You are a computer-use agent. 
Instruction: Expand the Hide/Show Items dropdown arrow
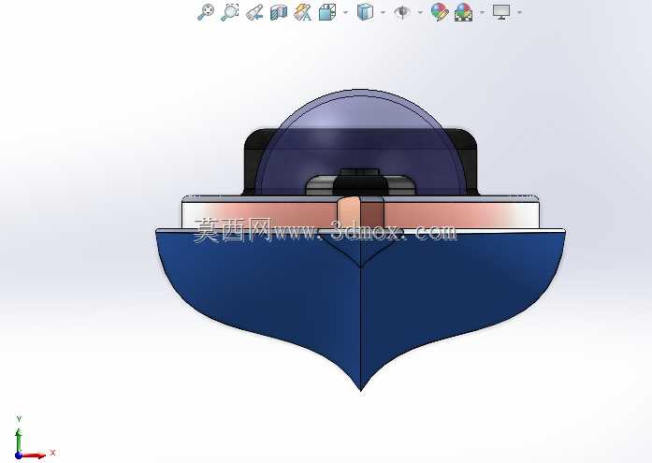pos(420,12)
